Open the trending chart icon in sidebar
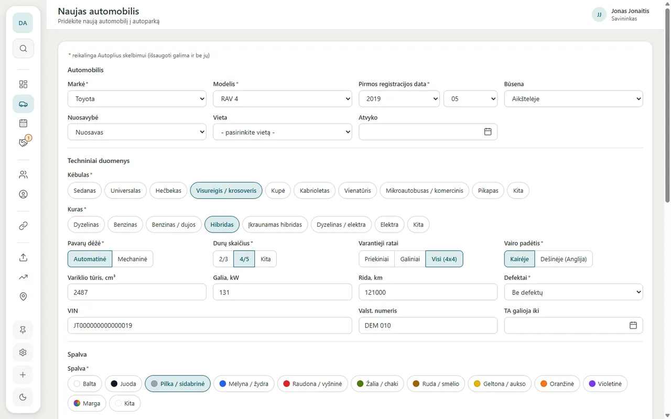The width and height of the screenshot is (671, 419). 23,277
